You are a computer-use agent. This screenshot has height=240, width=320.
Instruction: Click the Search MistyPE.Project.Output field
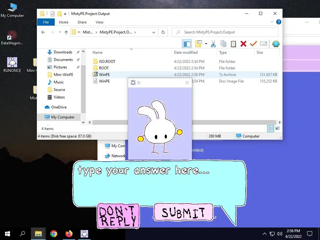(225, 32)
